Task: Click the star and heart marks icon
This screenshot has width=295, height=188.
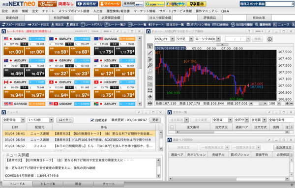Action: 150,90
